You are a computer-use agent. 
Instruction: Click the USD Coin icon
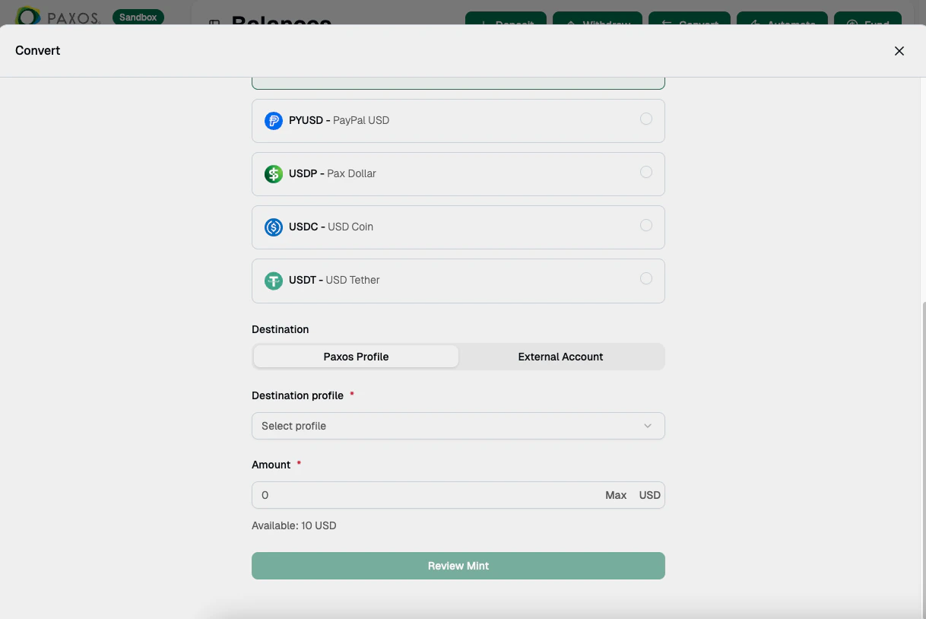click(x=274, y=227)
